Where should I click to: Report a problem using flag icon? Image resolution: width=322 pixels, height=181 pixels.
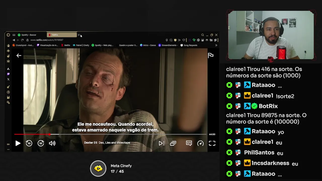tap(211, 55)
